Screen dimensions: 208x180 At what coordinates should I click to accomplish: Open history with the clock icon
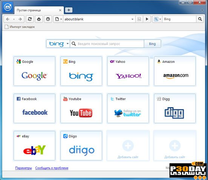(x=48, y=19)
